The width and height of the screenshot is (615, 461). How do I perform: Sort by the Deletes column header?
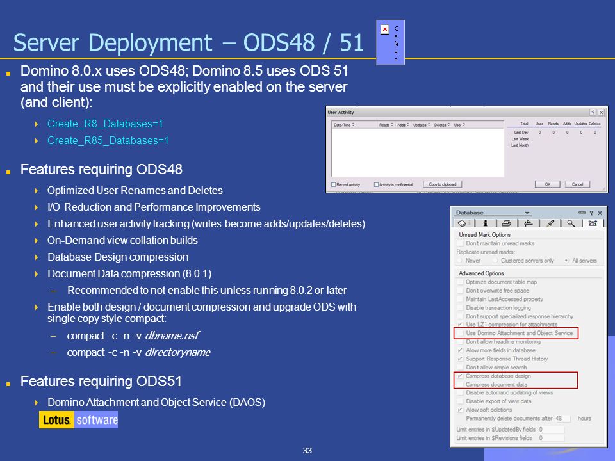[442, 125]
